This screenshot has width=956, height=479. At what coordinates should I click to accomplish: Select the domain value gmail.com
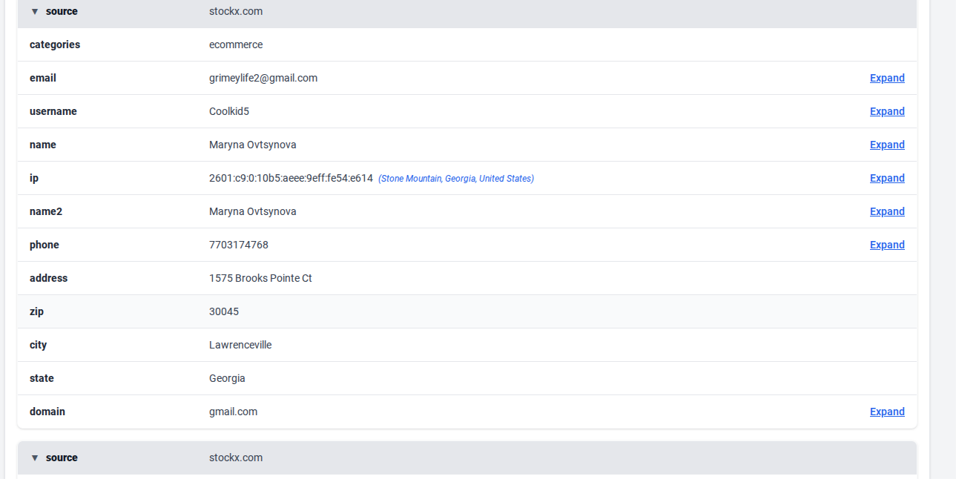(233, 412)
